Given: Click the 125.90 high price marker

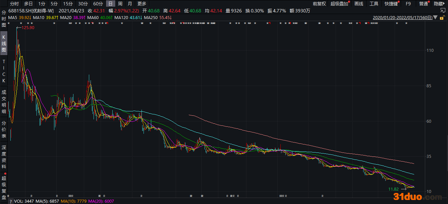Looking at the screenshot, I should click(x=28, y=27).
